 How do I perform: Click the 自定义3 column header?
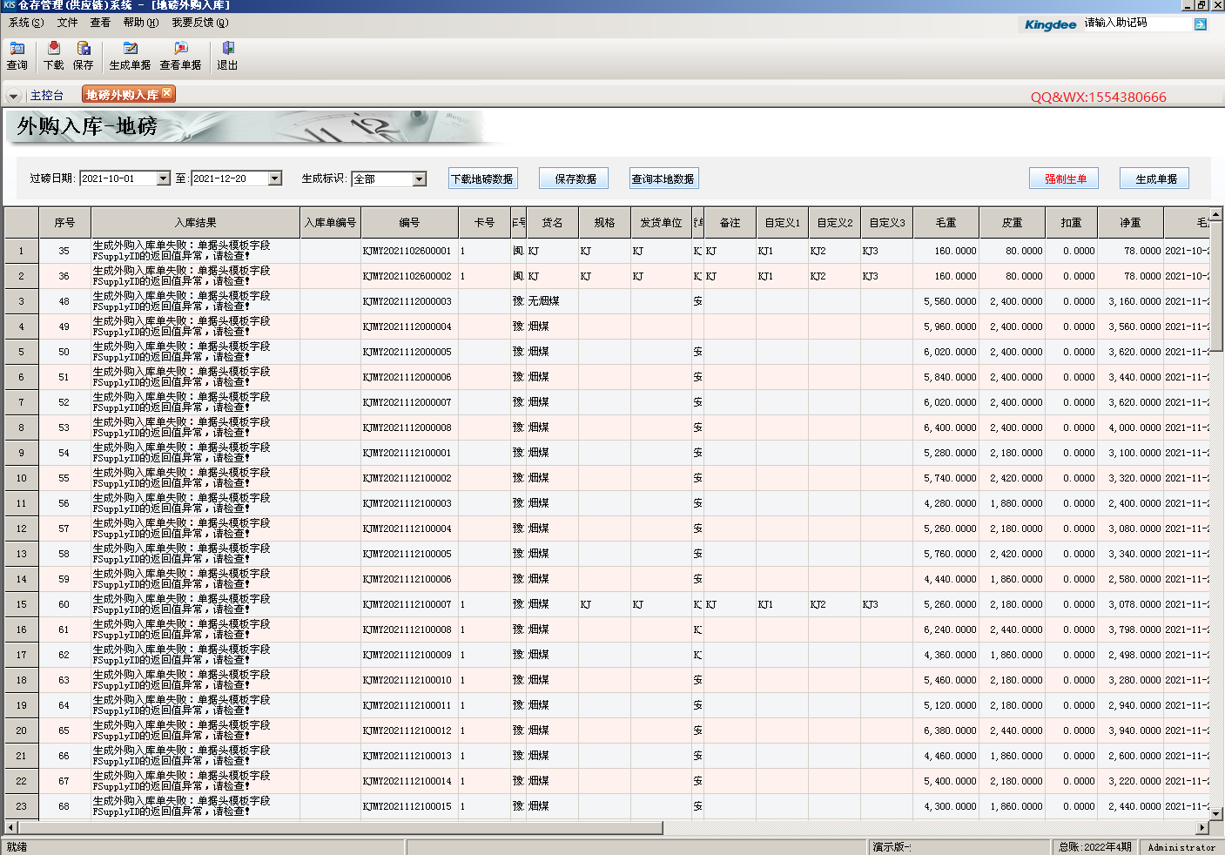886,223
